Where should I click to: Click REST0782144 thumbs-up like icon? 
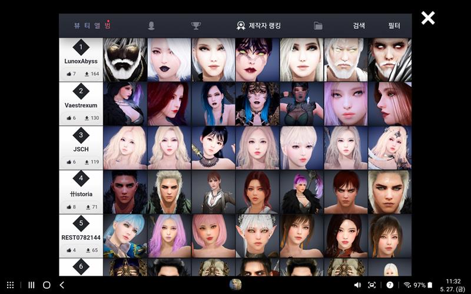(69, 250)
